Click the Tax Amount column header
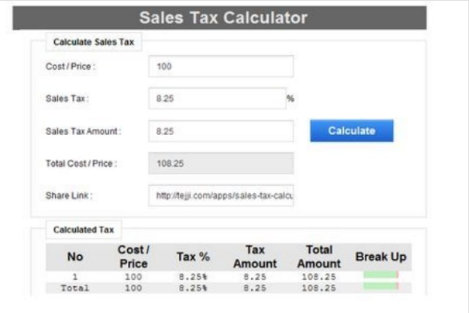This screenshot has height=313, width=469. click(x=255, y=257)
